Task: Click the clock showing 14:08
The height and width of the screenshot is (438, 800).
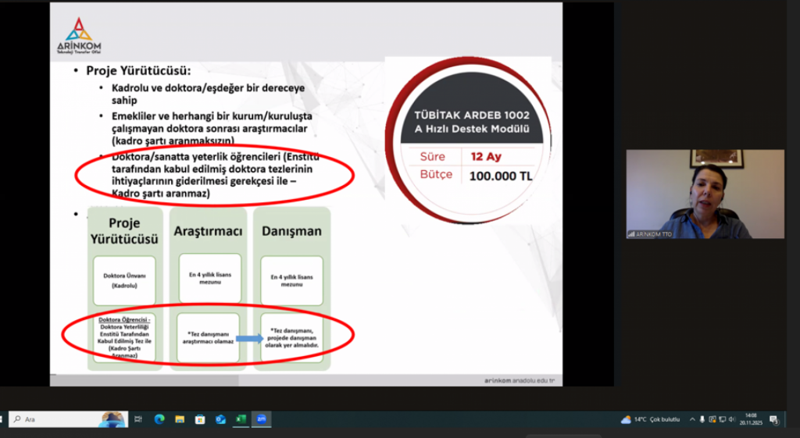Action: (x=751, y=419)
